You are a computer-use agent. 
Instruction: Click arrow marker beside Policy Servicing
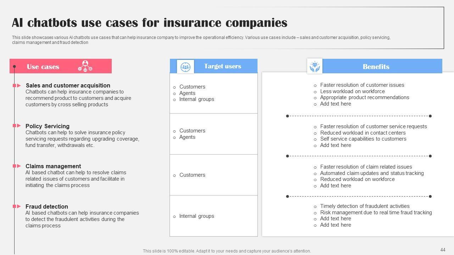17,126
